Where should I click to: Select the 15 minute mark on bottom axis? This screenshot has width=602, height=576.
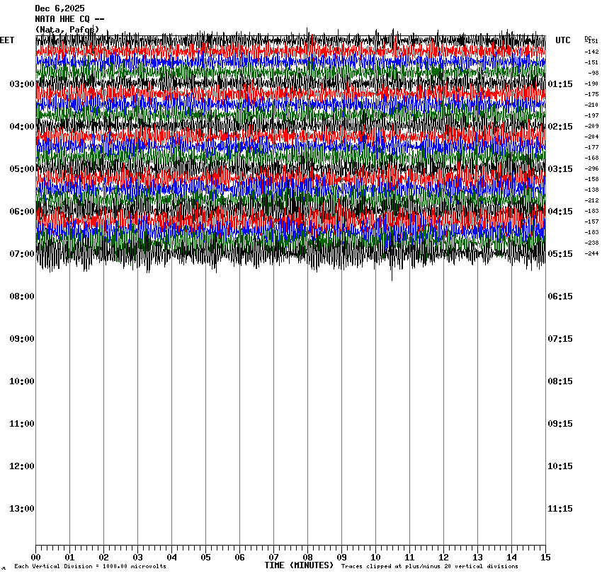click(545, 558)
